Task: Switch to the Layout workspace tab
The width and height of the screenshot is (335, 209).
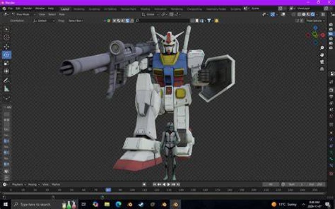Action: point(65,9)
